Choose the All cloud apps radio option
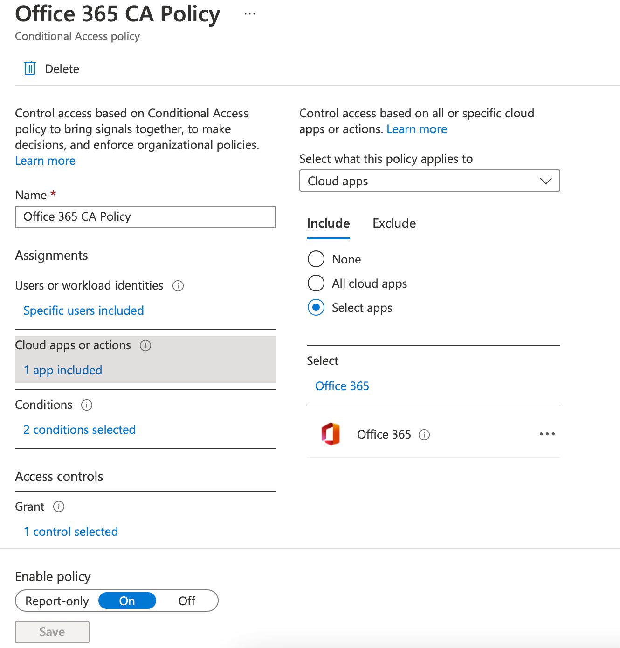 click(316, 283)
